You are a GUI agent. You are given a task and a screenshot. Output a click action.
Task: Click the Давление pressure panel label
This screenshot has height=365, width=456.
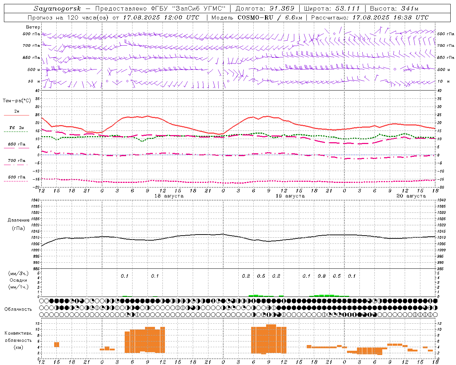pyautogui.click(x=19, y=220)
